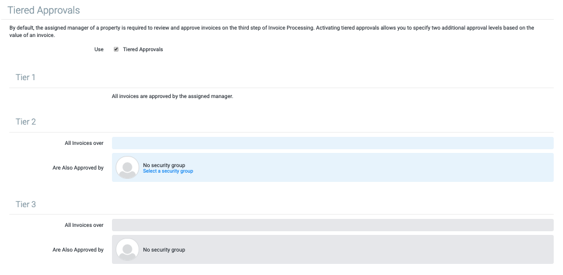Viewport: 563px width, 275px height.
Task: Click the Tier 3 section heading
Action: pos(25,204)
